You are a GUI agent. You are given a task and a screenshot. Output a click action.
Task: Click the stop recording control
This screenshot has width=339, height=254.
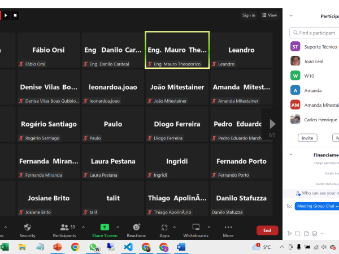click(x=15, y=15)
